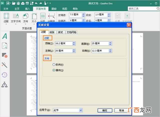The width and height of the screenshot is (160, 117).
Task: Click the save disk toolbar icon
Action: tap(18, 3)
